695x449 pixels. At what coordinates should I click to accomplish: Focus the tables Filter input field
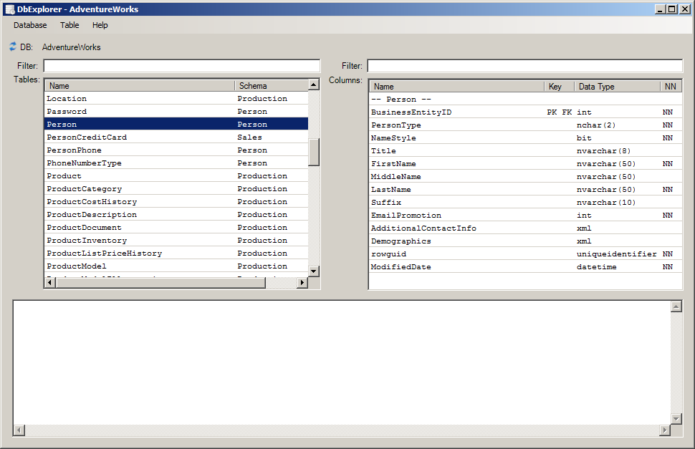[x=182, y=66]
